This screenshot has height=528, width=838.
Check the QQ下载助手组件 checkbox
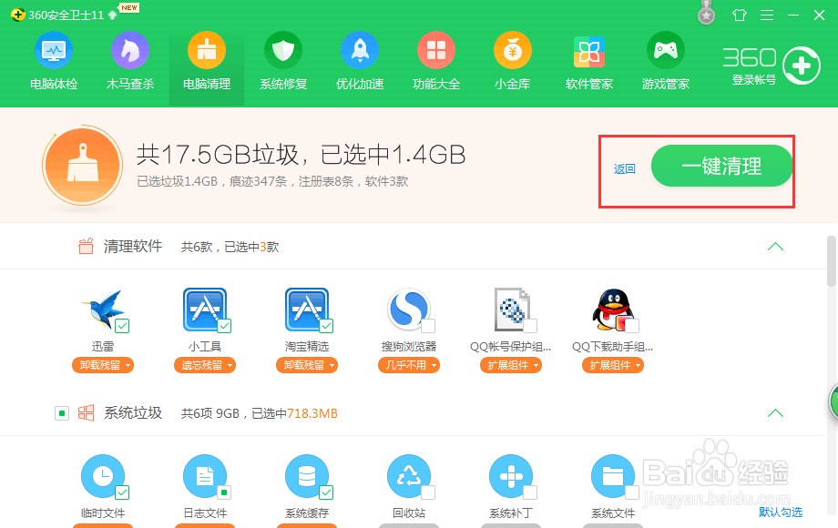(x=632, y=326)
